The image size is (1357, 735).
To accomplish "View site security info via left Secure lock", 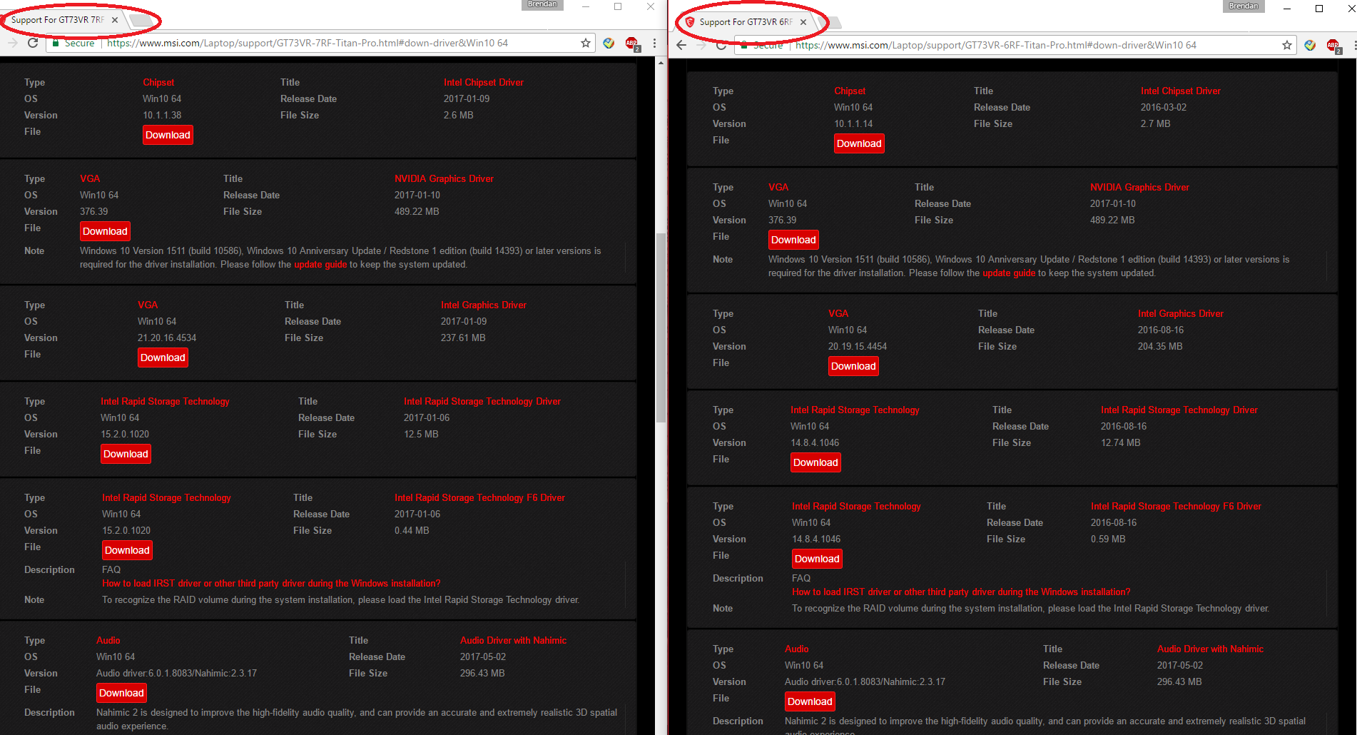I will click(73, 43).
